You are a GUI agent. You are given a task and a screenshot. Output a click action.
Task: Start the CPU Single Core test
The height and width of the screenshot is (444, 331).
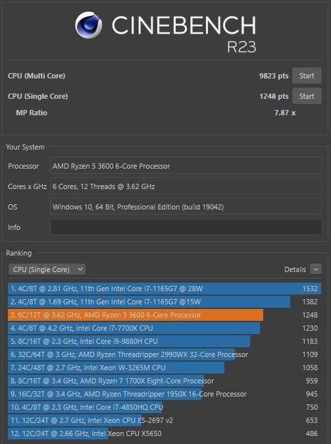(x=307, y=96)
